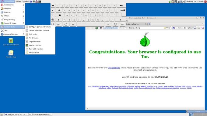The height and width of the screenshot is (116, 207).
Task: Expand the Tails submenu
Action: pos(12,31)
